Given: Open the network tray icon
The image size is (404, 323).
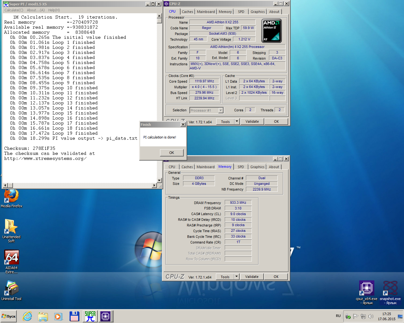Looking at the screenshot, I should (363, 316).
